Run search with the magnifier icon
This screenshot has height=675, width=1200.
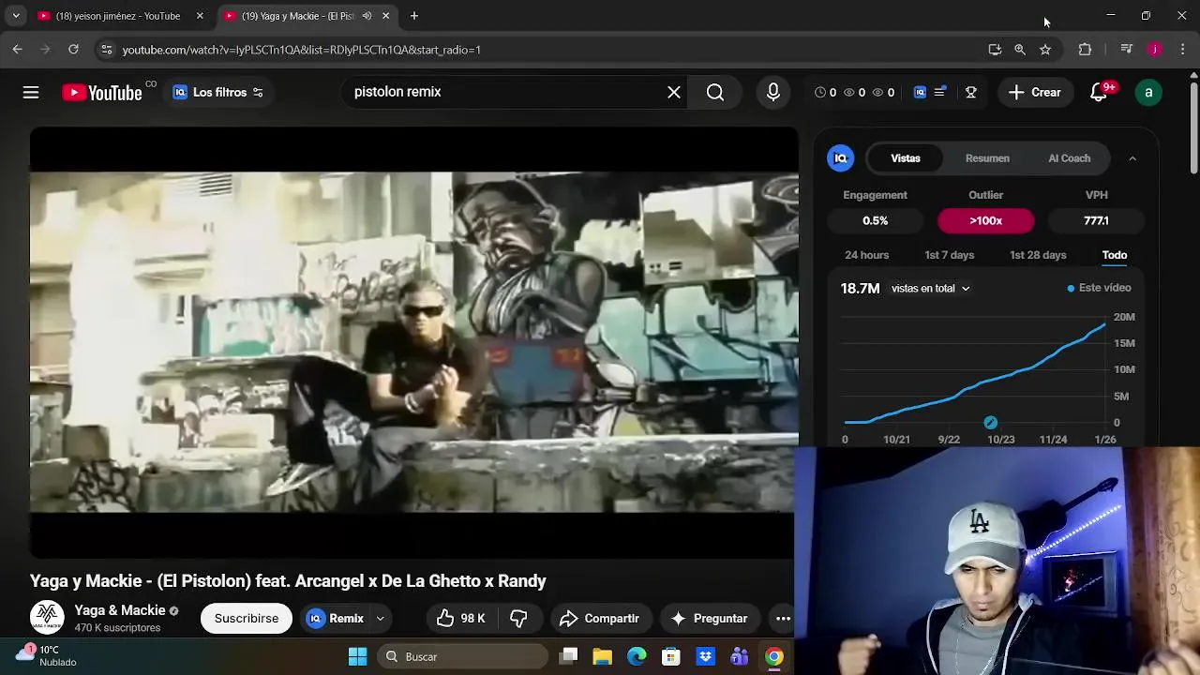(715, 92)
